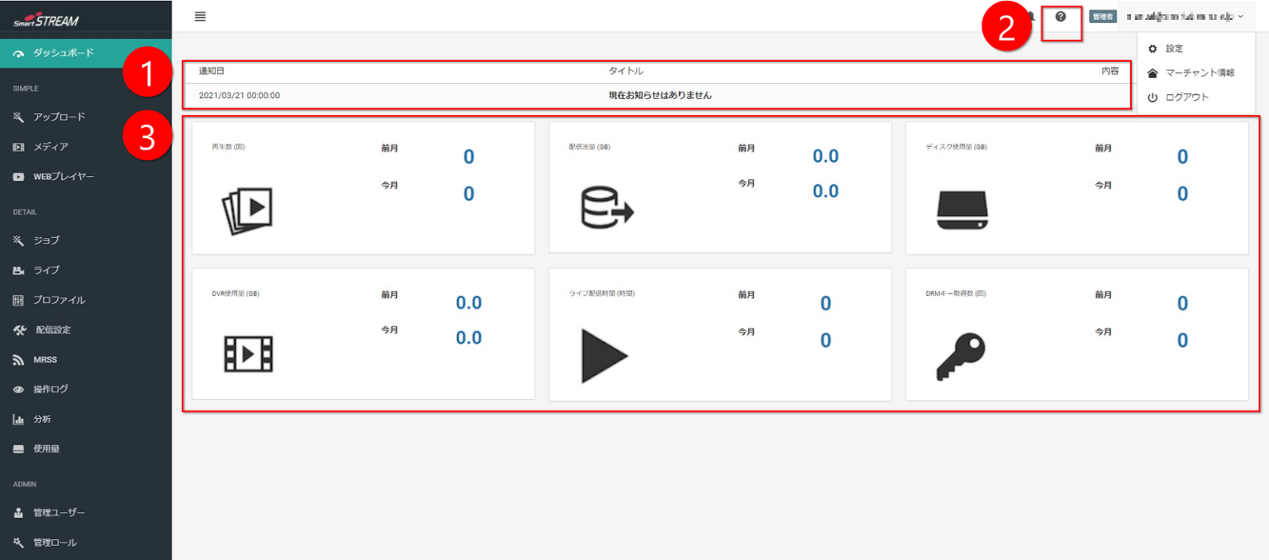Click the 現在お知らせはありません notice row
This screenshot has height=560, width=1269.
[x=659, y=96]
